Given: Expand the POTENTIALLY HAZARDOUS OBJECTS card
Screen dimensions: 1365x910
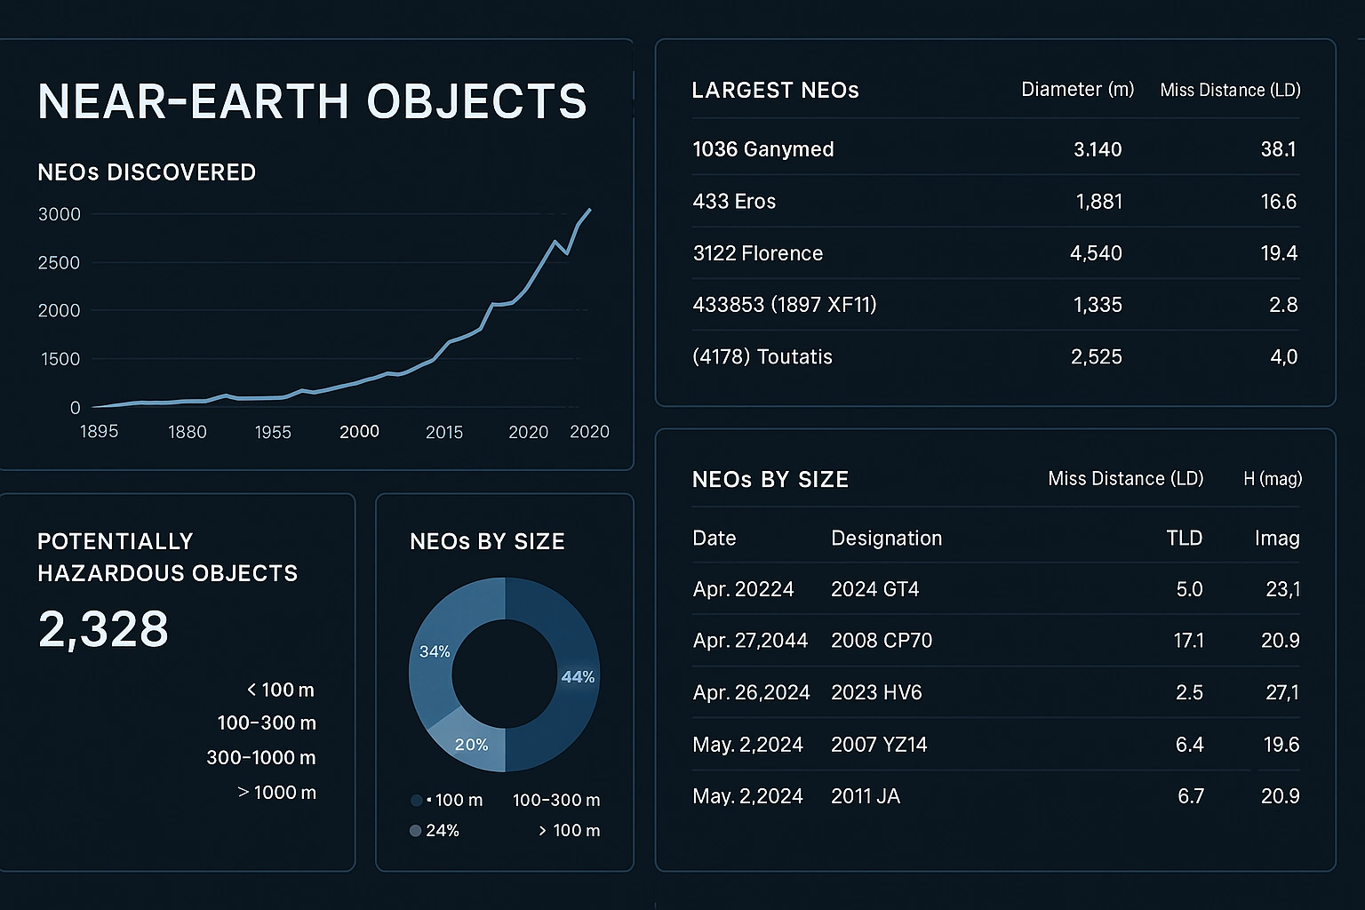Looking at the screenshot, I should (x=168, y=557).
